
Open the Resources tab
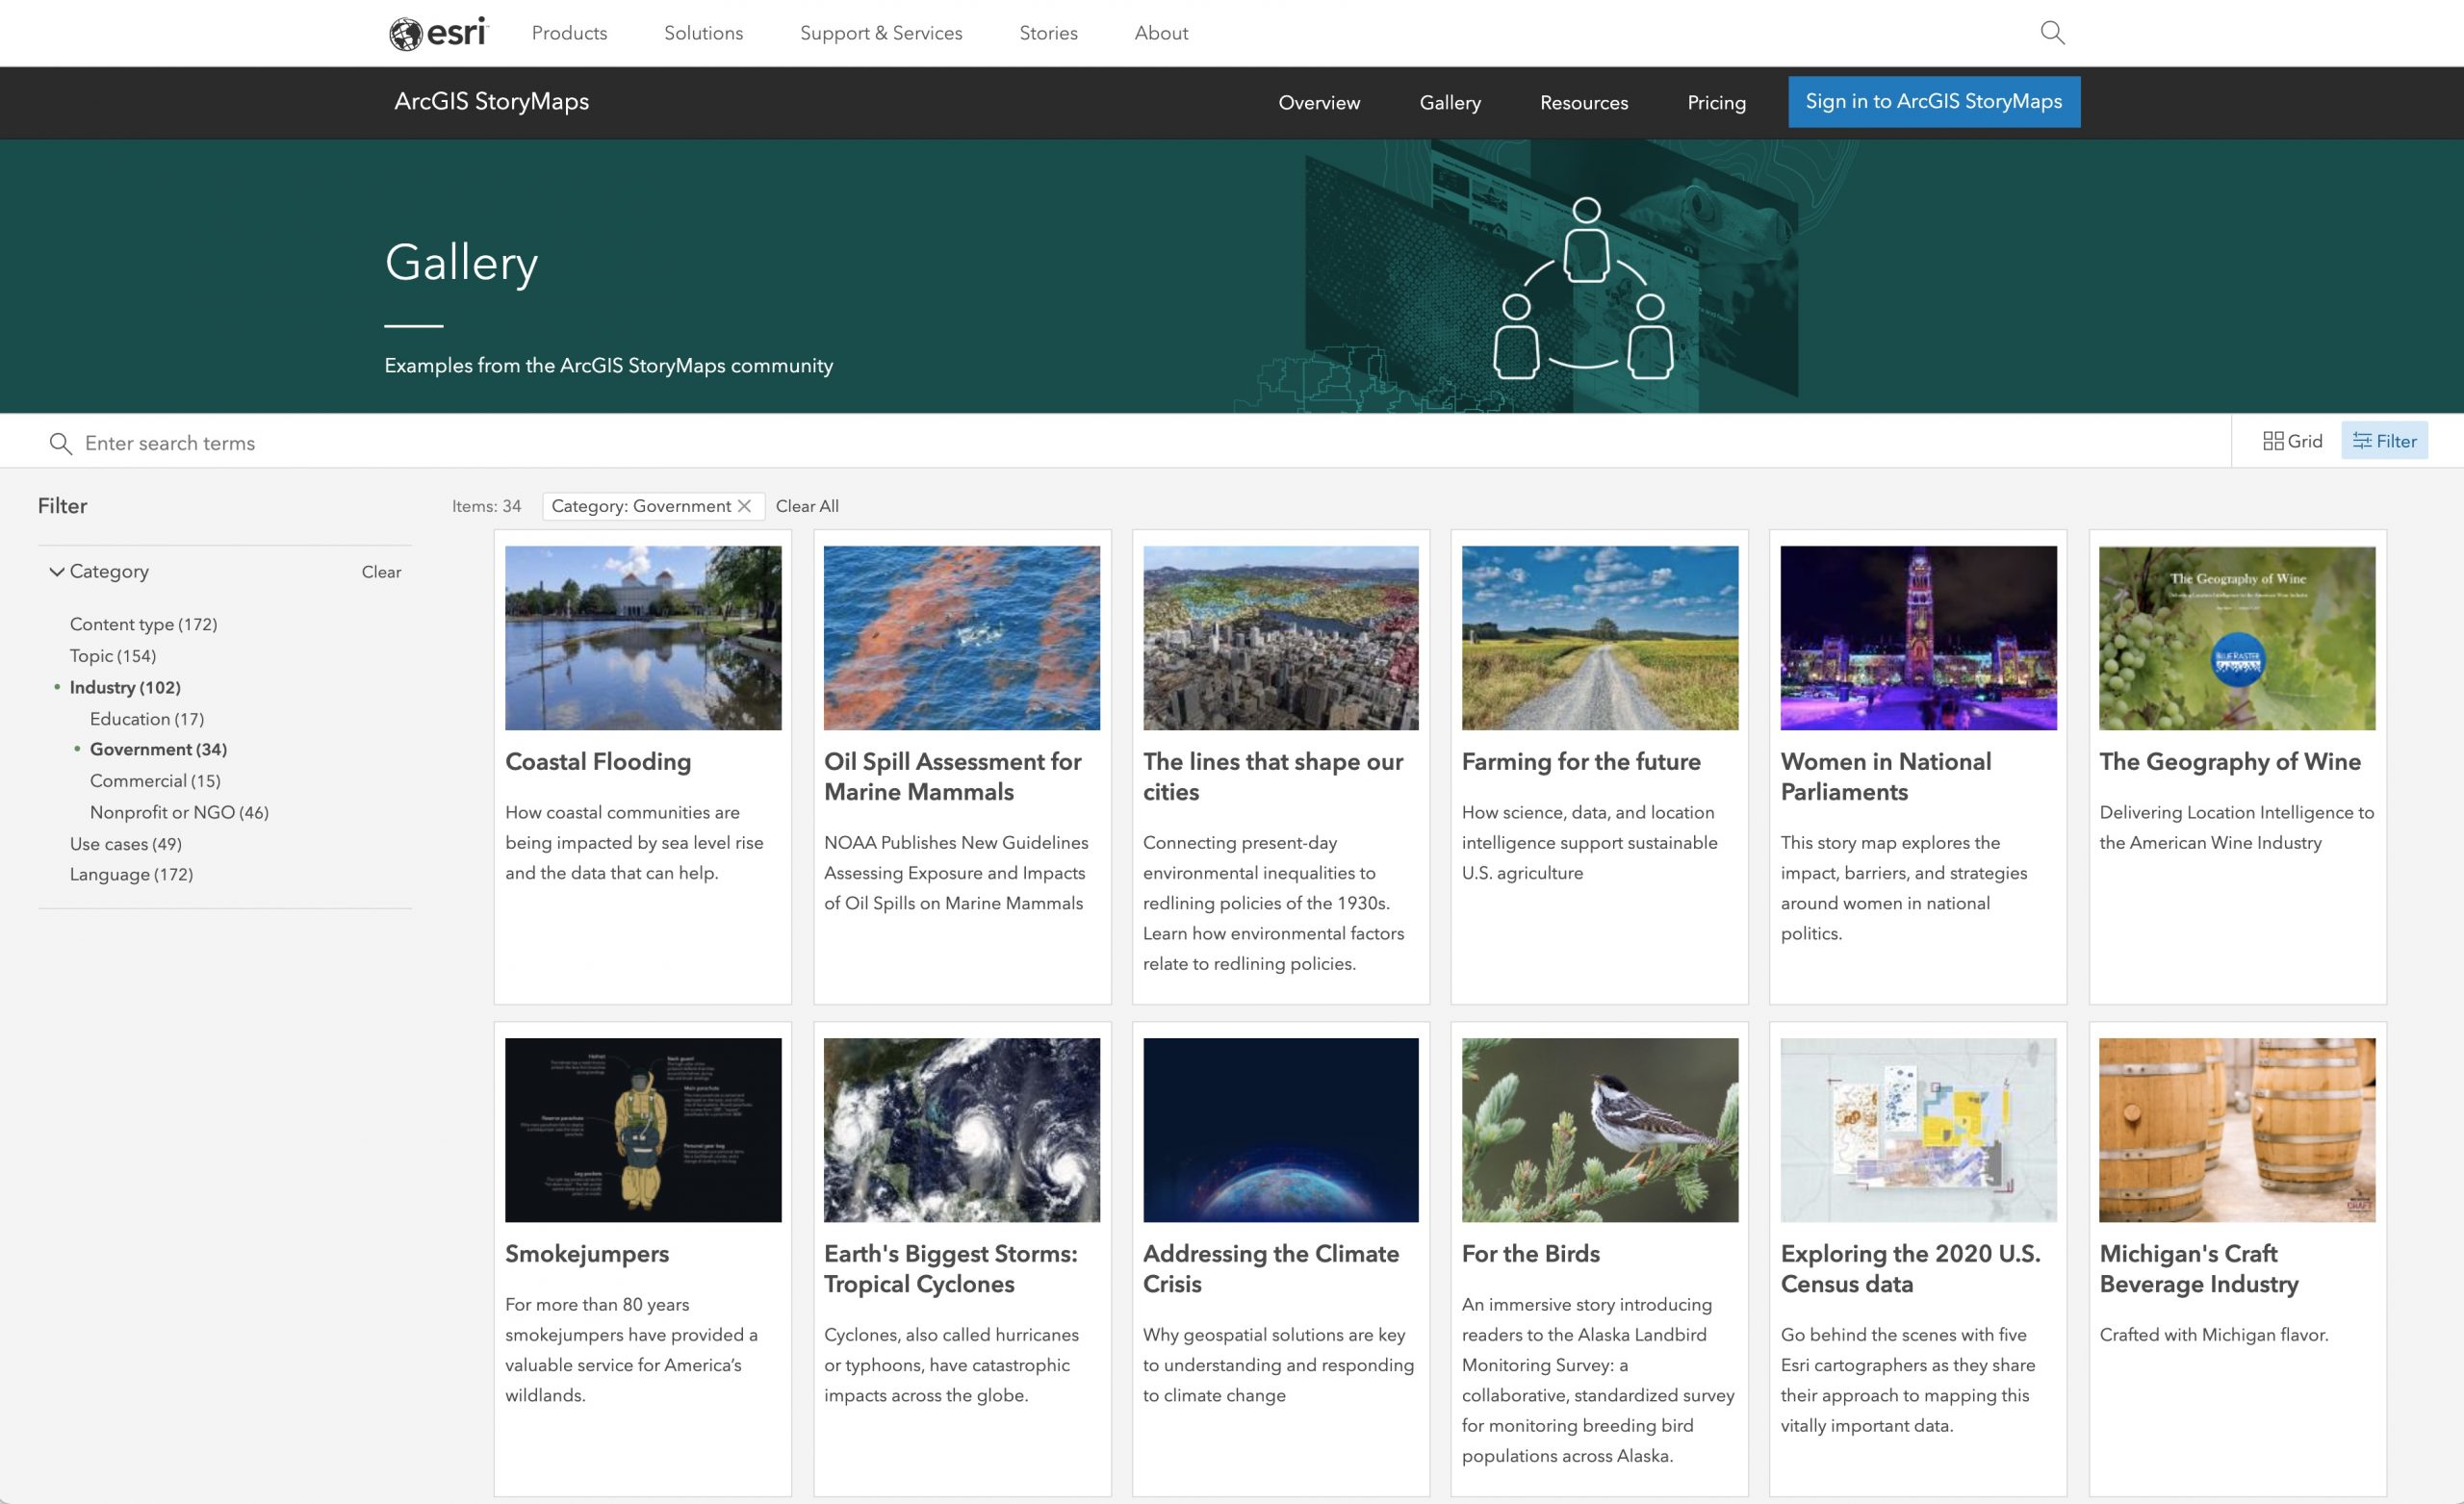coord(1584,103)
